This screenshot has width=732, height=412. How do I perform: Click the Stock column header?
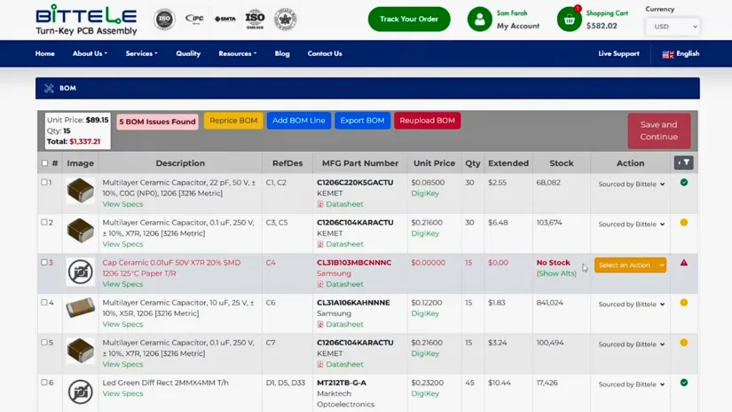pos(561,163)
